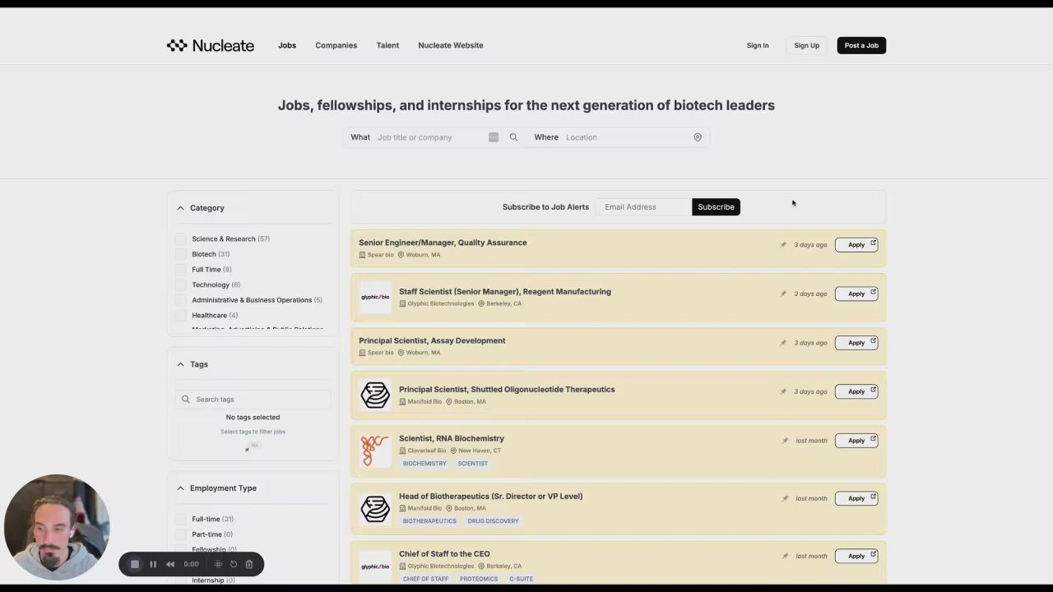1053x592 pixels.
Task: Collapse the Category filter section
Action: [181, 208]
